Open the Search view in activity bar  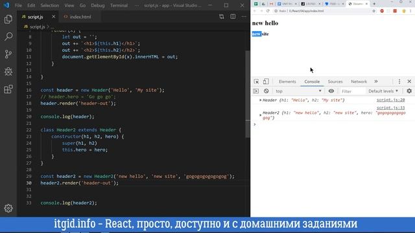[x=8, y=36]
